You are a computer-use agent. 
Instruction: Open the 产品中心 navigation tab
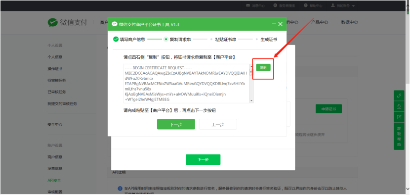coord(320,23)
